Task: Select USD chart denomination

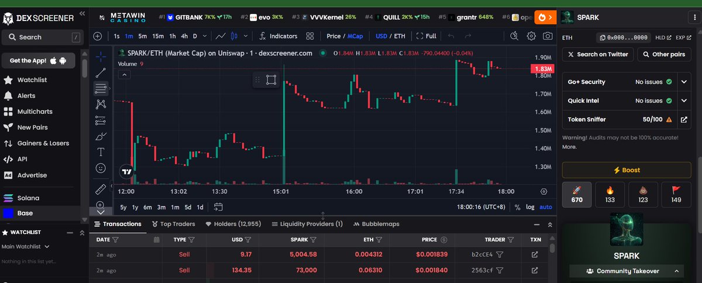Action: 381,36
